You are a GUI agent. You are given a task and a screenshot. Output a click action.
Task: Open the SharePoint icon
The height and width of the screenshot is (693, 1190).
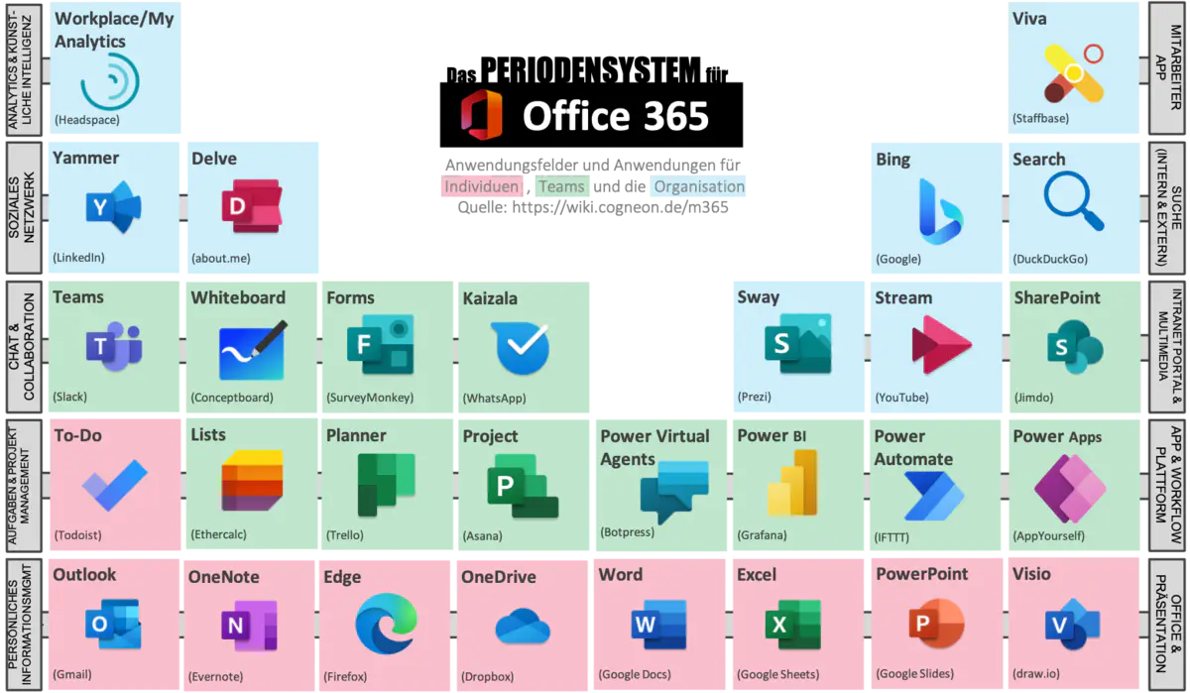1075,347
